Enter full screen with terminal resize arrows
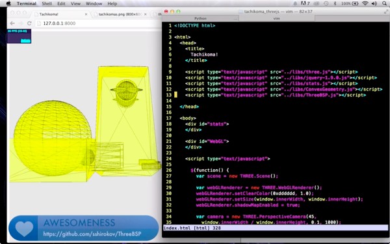The image size is (390, 244). 385,12
